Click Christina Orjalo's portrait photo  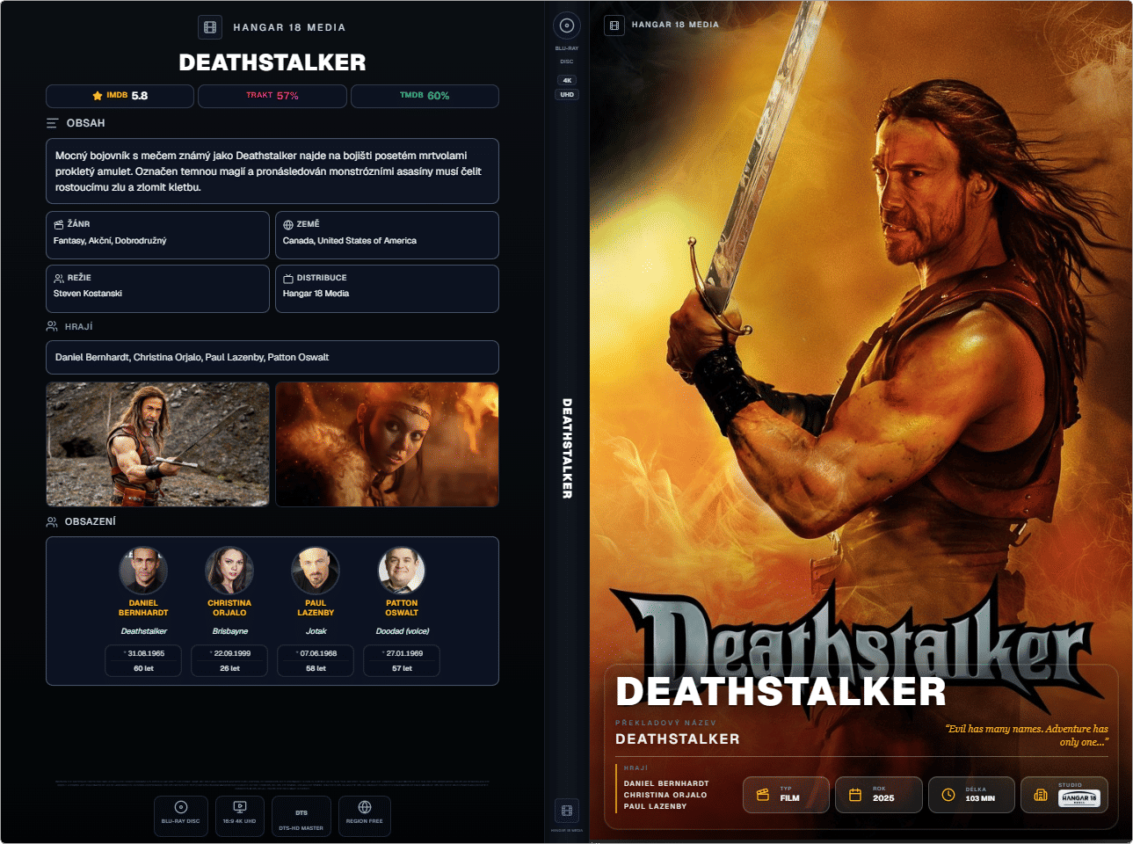pos(229,571)
